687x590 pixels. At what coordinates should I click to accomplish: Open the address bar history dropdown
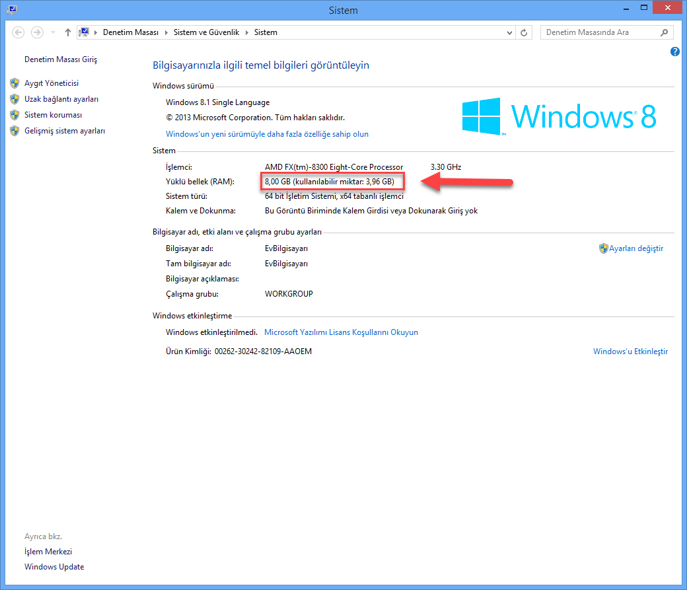[509, 32]
